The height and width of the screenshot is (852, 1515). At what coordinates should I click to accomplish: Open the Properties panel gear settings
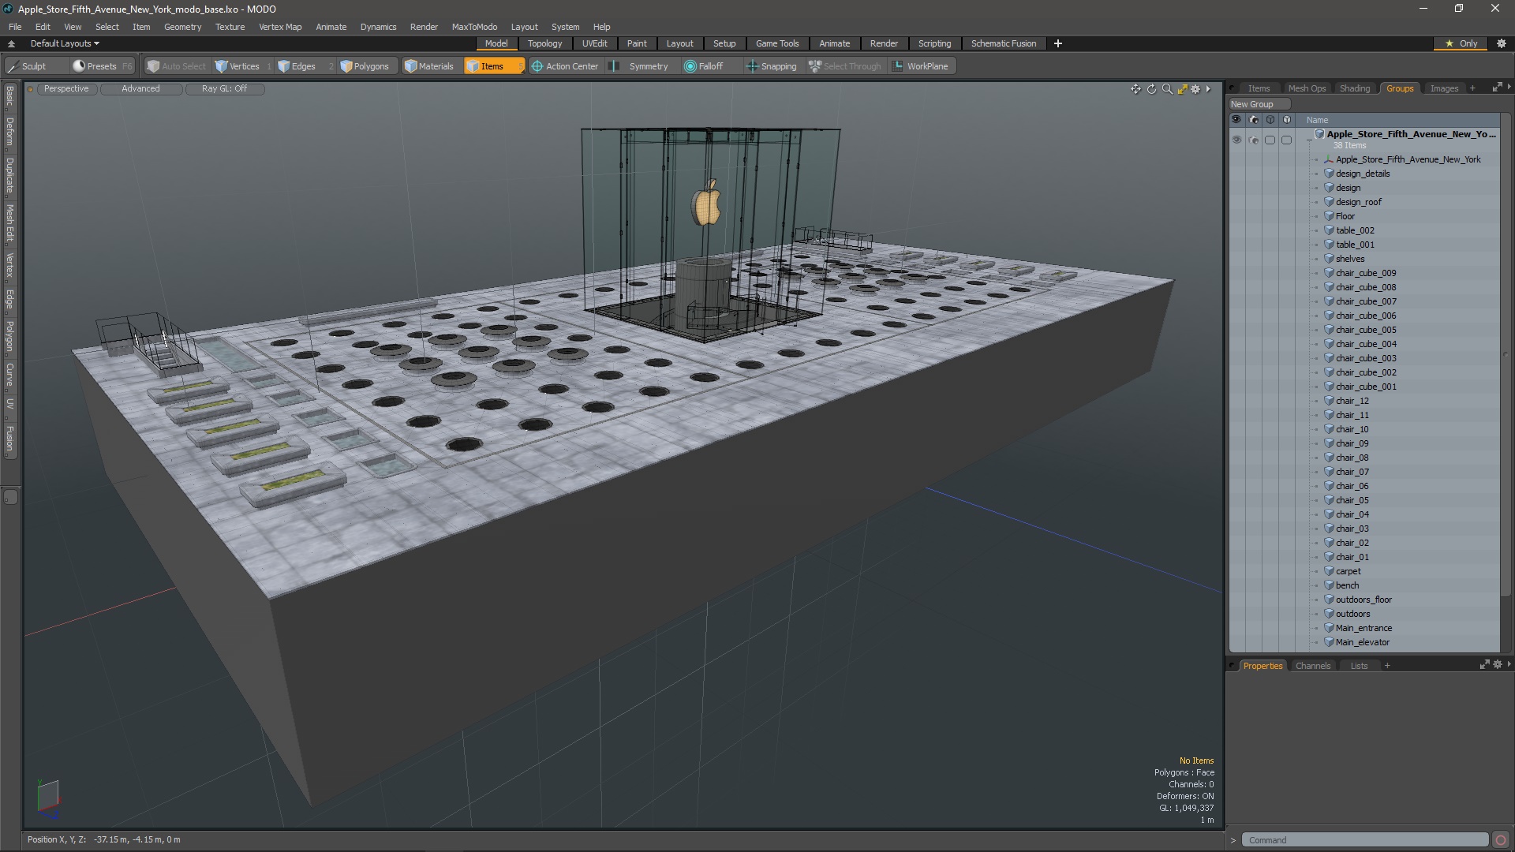[x=1498, y=665]
